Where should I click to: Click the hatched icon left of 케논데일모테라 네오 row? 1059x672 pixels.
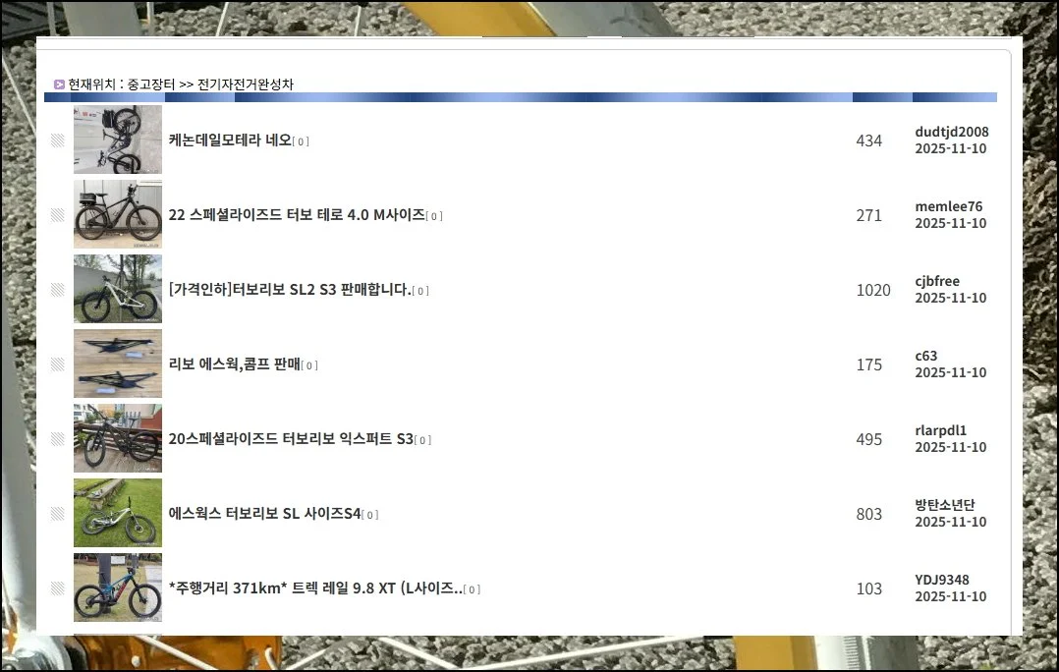click(x=58, y=140)
